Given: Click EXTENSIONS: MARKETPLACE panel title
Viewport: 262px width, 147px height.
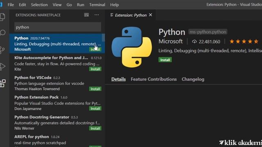Looking at the screenshot, I should pyautogui.click(x=38, y=15).
